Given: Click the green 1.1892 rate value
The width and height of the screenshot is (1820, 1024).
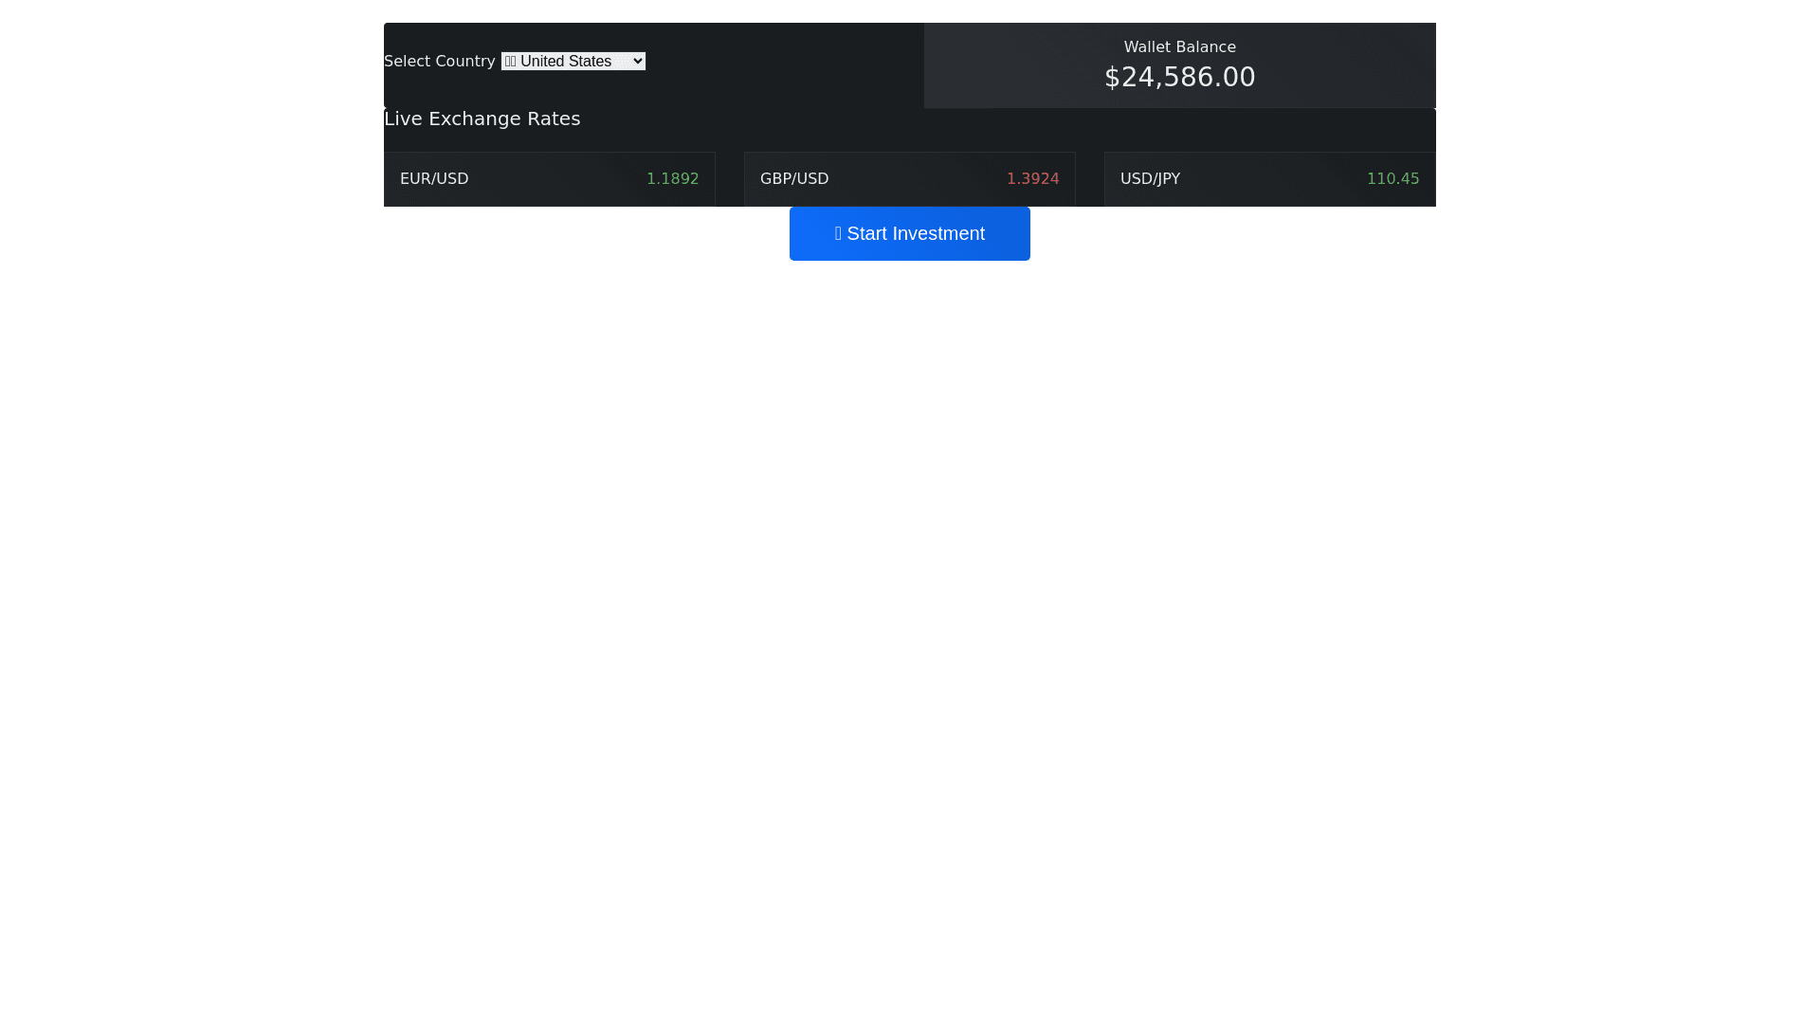Looking at the screenshot, I should (x=672, y=178).
